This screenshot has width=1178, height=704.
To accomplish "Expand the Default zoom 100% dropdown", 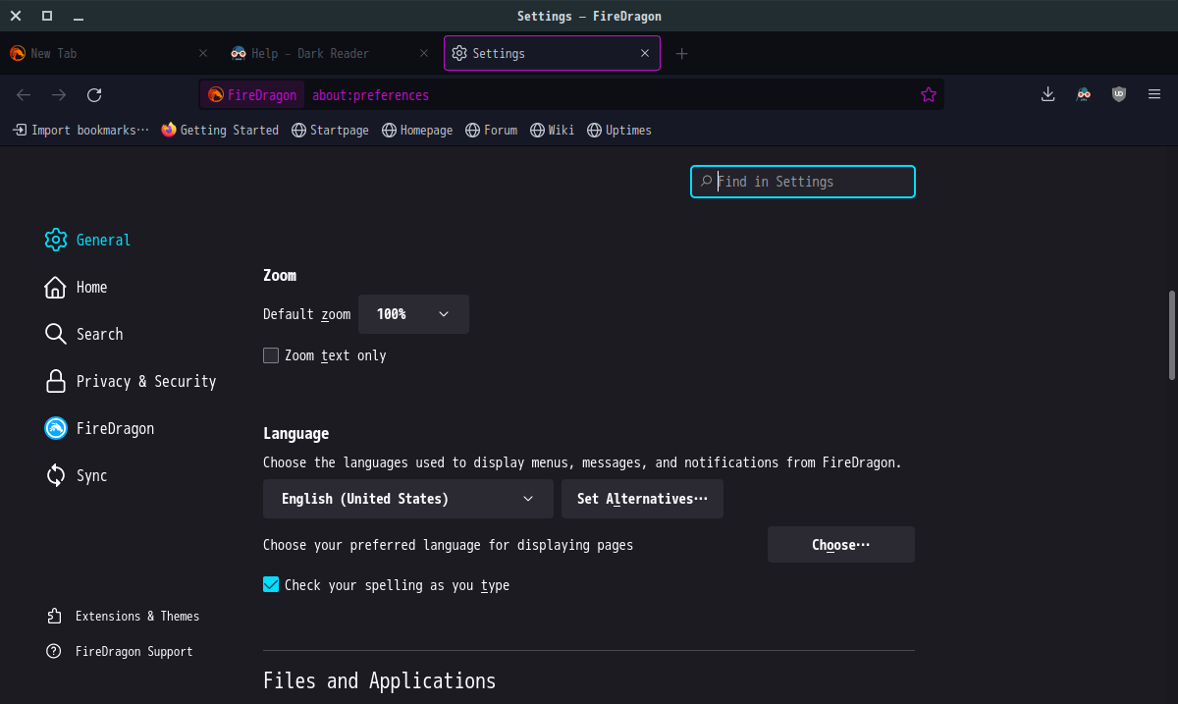I will pyautogui.click(x=413, y=314).
